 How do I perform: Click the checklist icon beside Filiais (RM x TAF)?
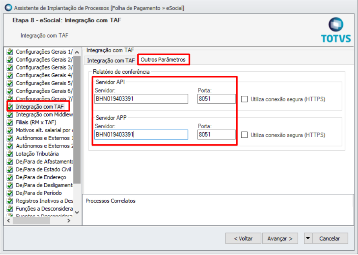(10, 122)
